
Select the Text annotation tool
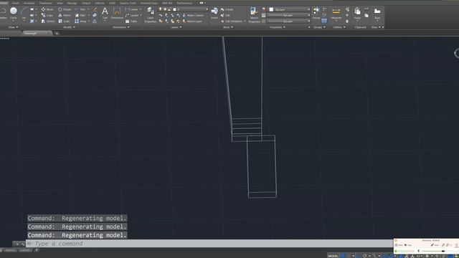(x=105, y=14)
